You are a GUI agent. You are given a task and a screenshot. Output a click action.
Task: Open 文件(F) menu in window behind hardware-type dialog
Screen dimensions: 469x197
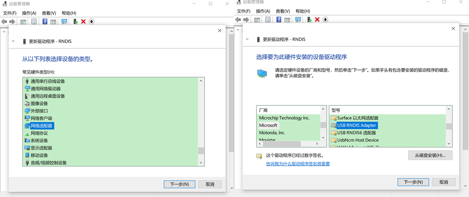(10, 13)
